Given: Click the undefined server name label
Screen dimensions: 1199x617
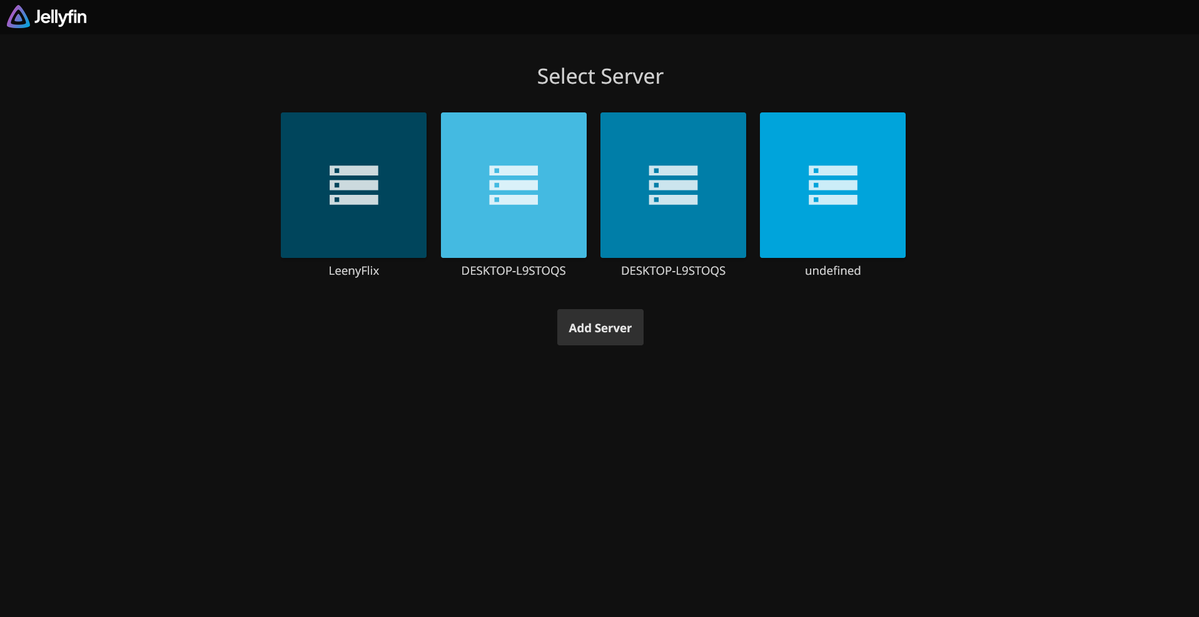Looking at the screenshot, I should [832, 270].
